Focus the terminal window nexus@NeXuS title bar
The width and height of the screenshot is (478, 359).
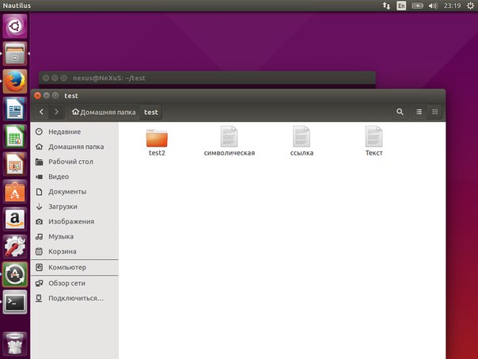point(207,78)
